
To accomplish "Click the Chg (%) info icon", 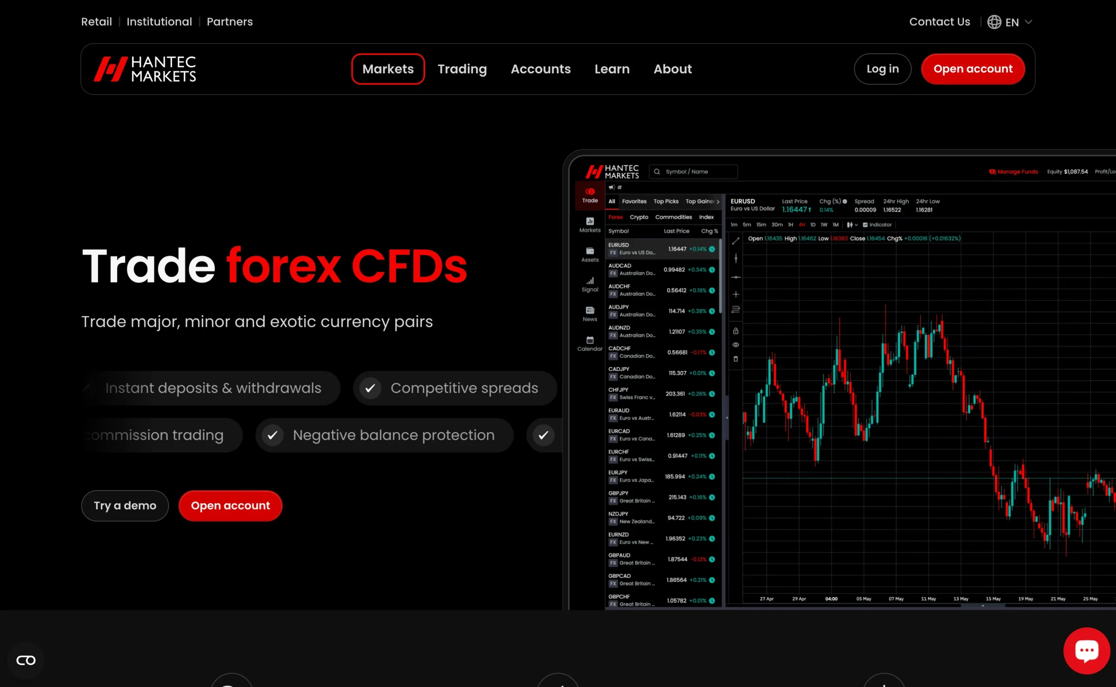I will 845,201.
